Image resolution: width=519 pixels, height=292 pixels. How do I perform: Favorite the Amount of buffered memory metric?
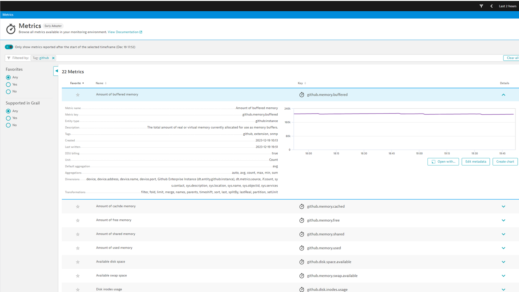point(78,95)
